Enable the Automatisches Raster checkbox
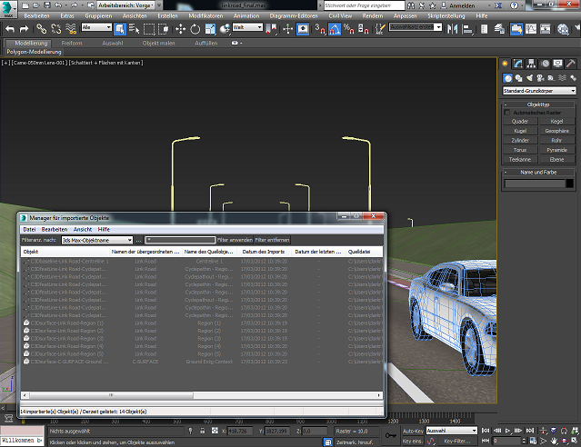 pos(508,112)
